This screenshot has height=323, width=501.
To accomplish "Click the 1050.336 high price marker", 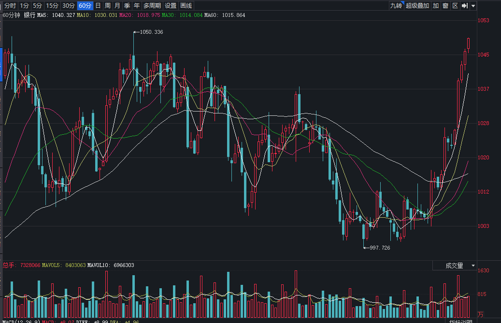I will click(151, 32).
